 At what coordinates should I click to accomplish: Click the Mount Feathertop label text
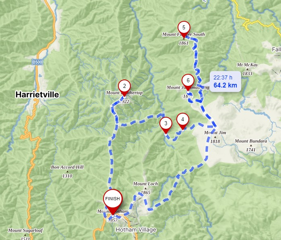click(124, 93)
